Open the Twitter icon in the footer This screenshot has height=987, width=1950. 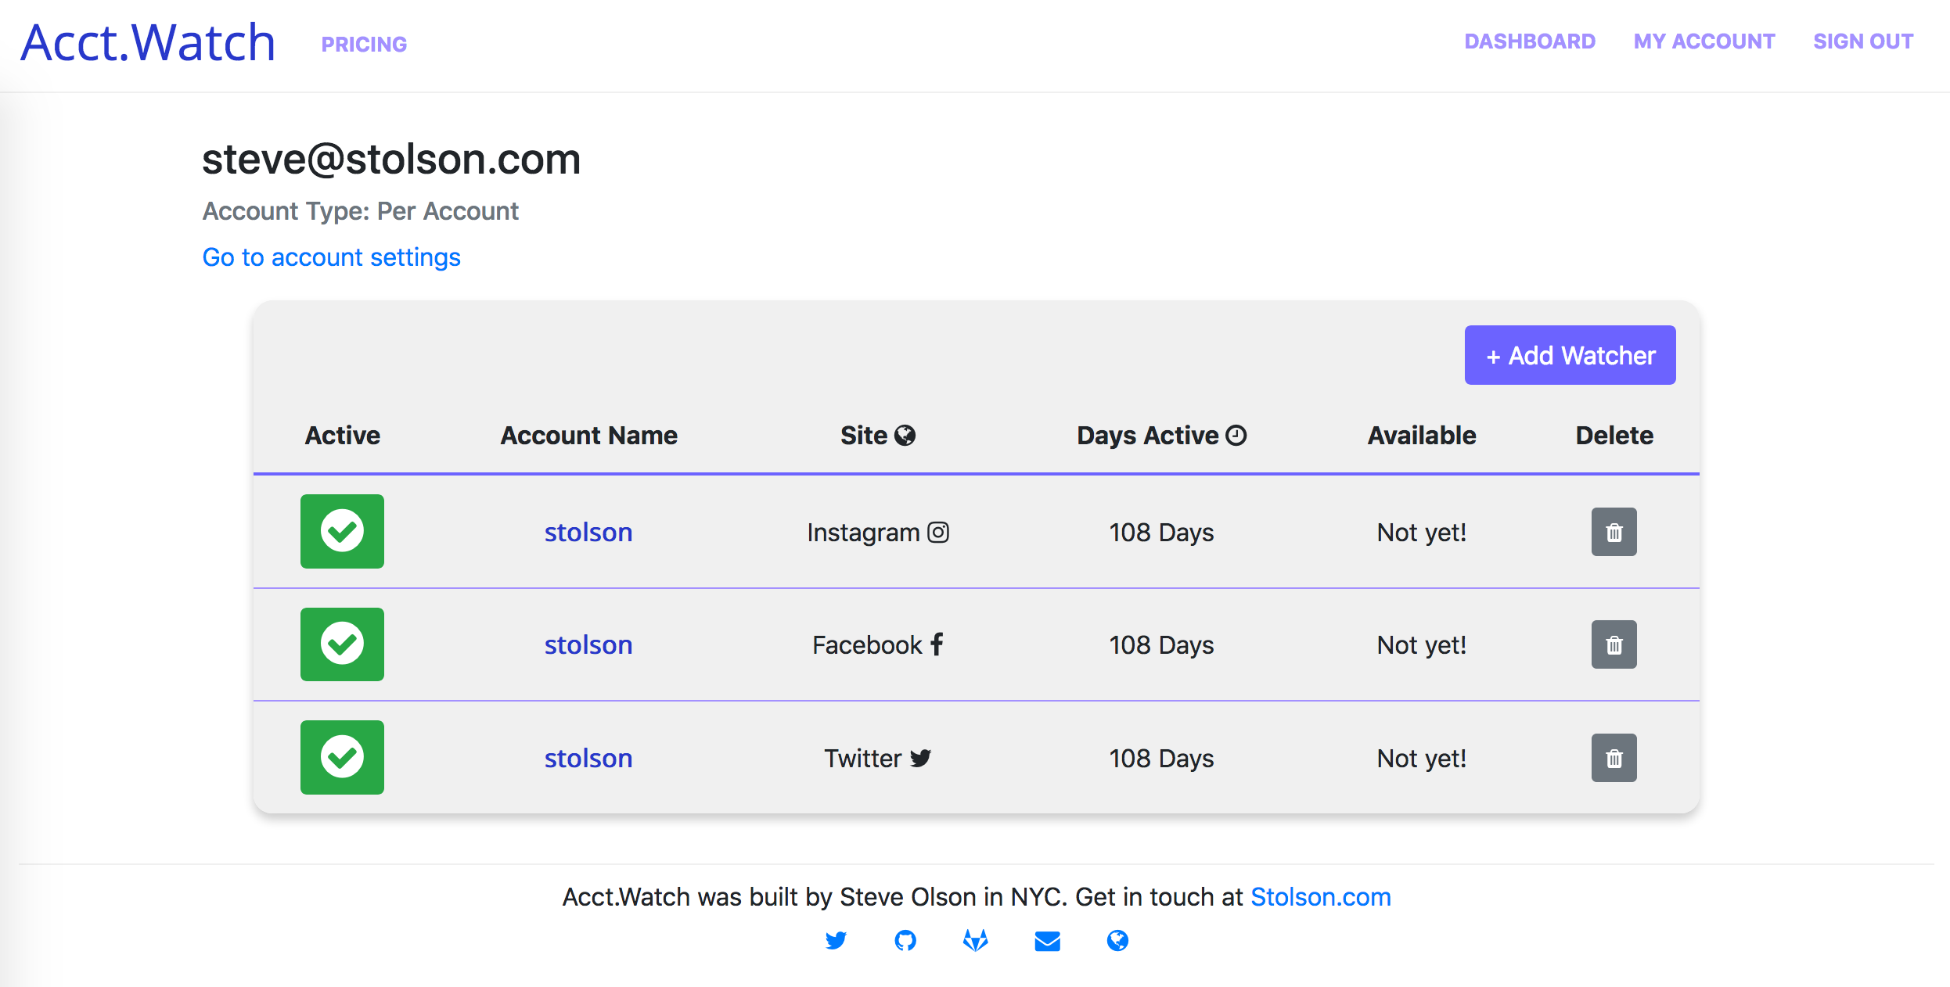836,941
